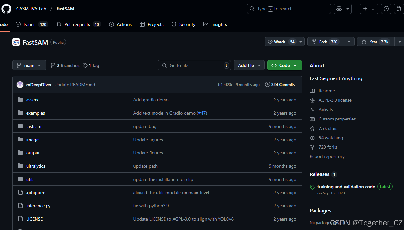Watch the repository with Watch button
This screenshot has height=230, width=404.
pos(281,42)
